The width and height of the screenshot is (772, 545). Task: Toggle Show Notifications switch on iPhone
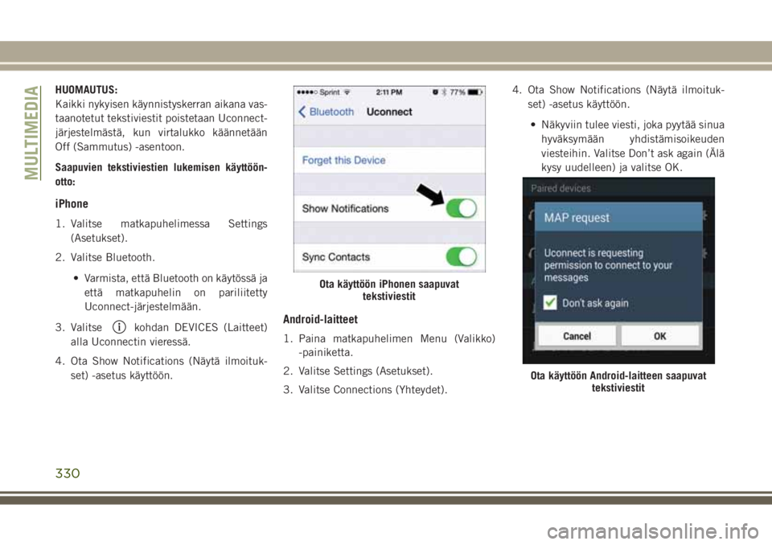(462, 208)
